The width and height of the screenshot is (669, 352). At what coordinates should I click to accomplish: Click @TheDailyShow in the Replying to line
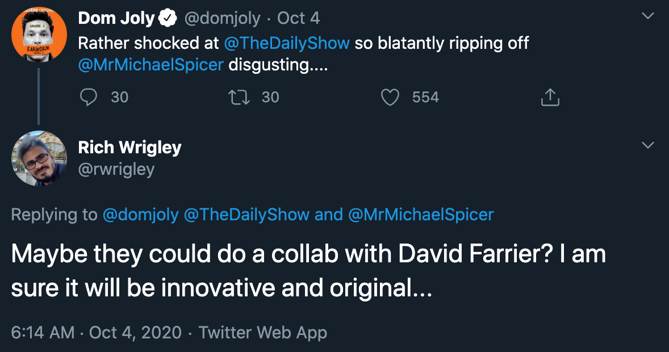[246, 215]
